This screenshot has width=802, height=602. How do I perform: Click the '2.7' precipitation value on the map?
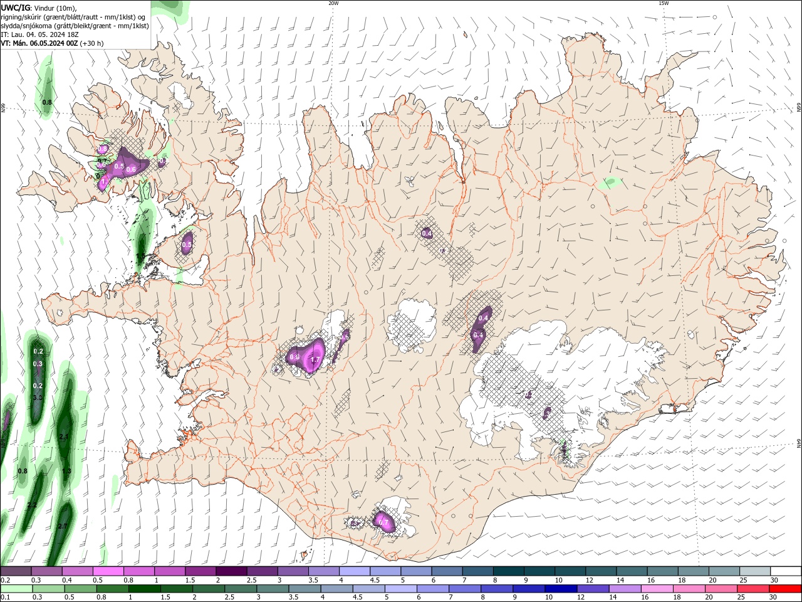point(62,526)
